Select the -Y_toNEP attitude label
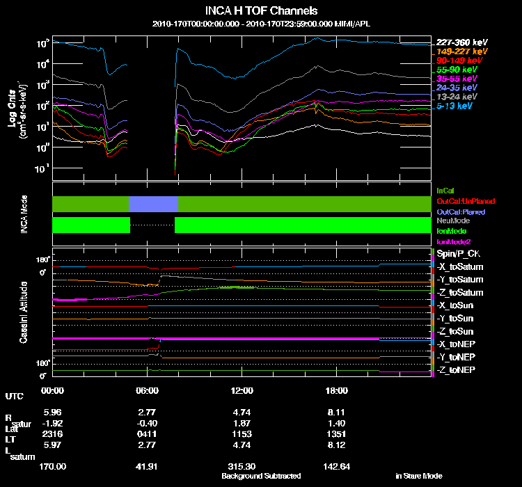Image resolution: width=522 pixels, height=487 pixels. click(456, 357)
